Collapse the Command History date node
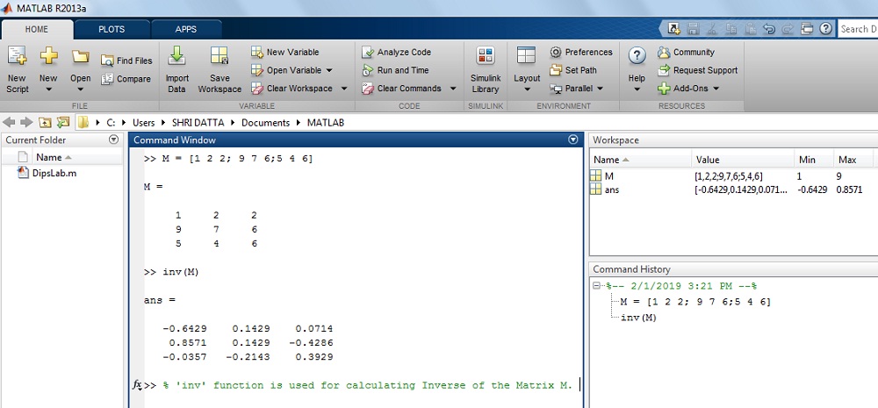Viewport: 878px width, 408px height. coord(597,286)
